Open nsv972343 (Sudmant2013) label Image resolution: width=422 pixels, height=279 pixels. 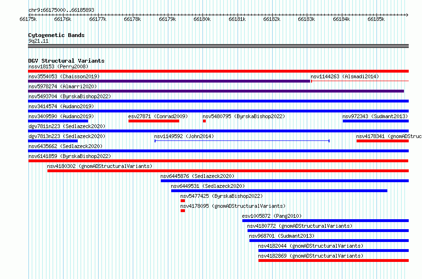[x=375, y=116]
